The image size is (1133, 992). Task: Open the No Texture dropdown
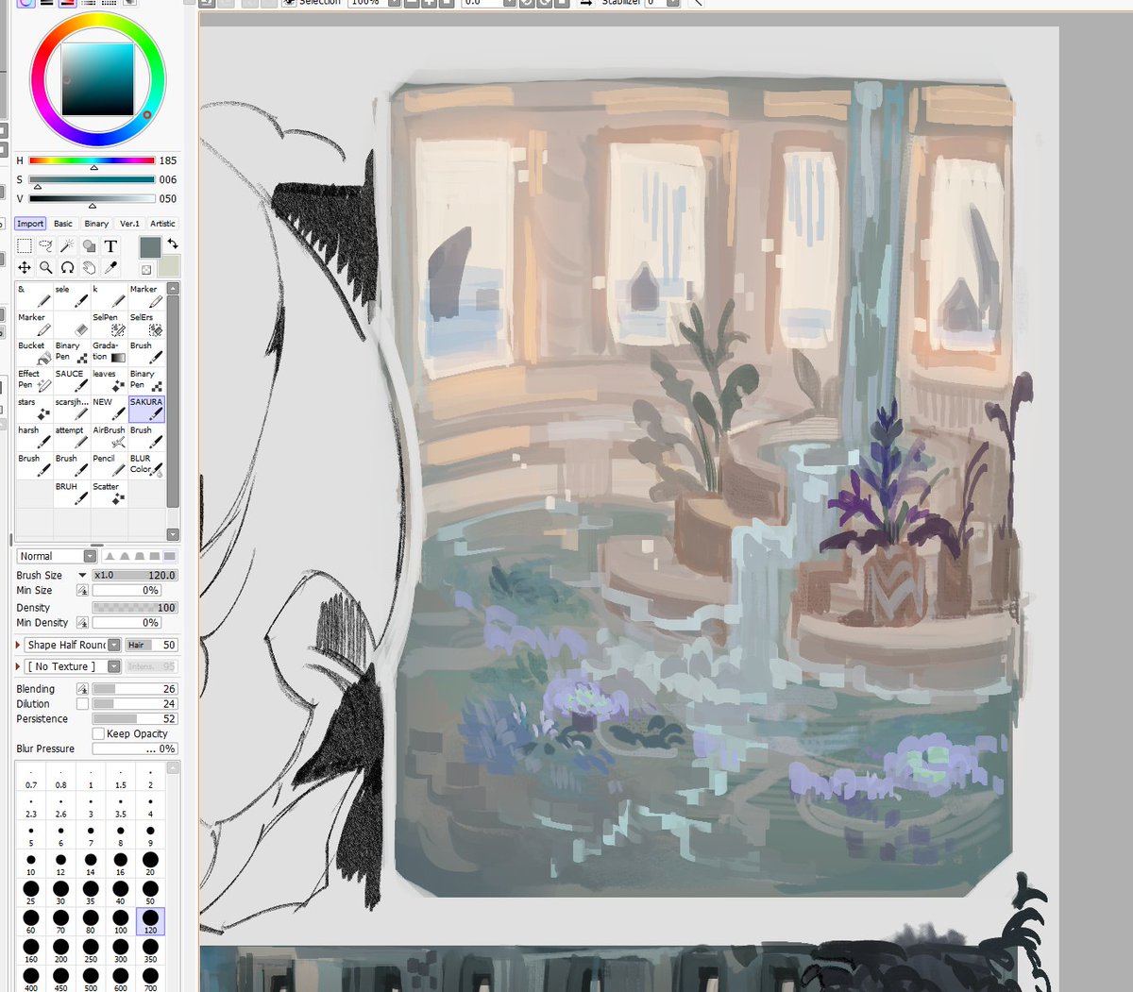[114, 666]
